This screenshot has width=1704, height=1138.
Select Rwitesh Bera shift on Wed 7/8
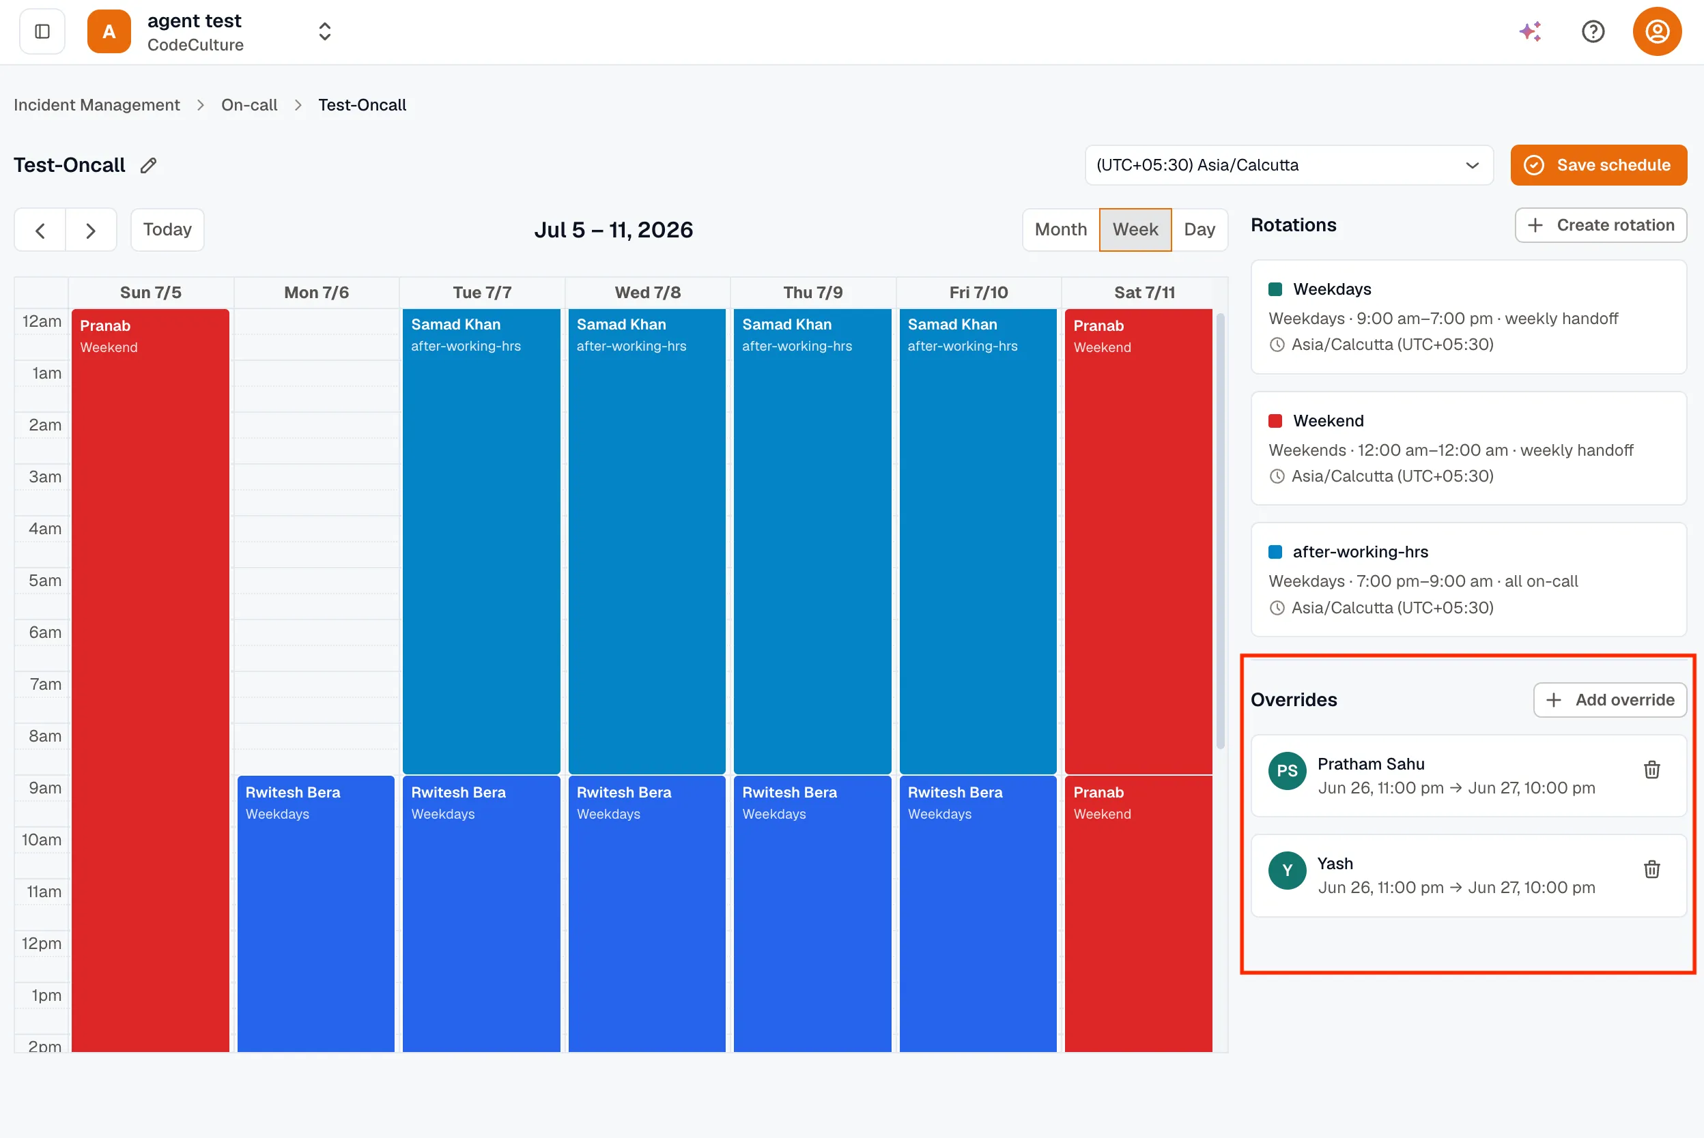coord(647,914)
